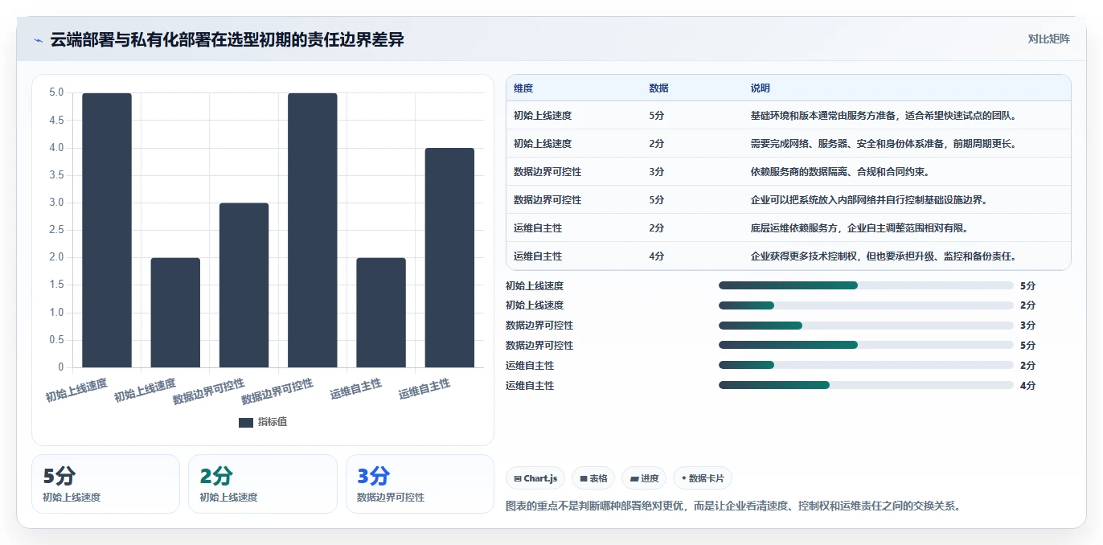Click the 2.5 tick on the y-axis
The height and width of the screenshot is (545, 1103).
(x=55, y=230)
